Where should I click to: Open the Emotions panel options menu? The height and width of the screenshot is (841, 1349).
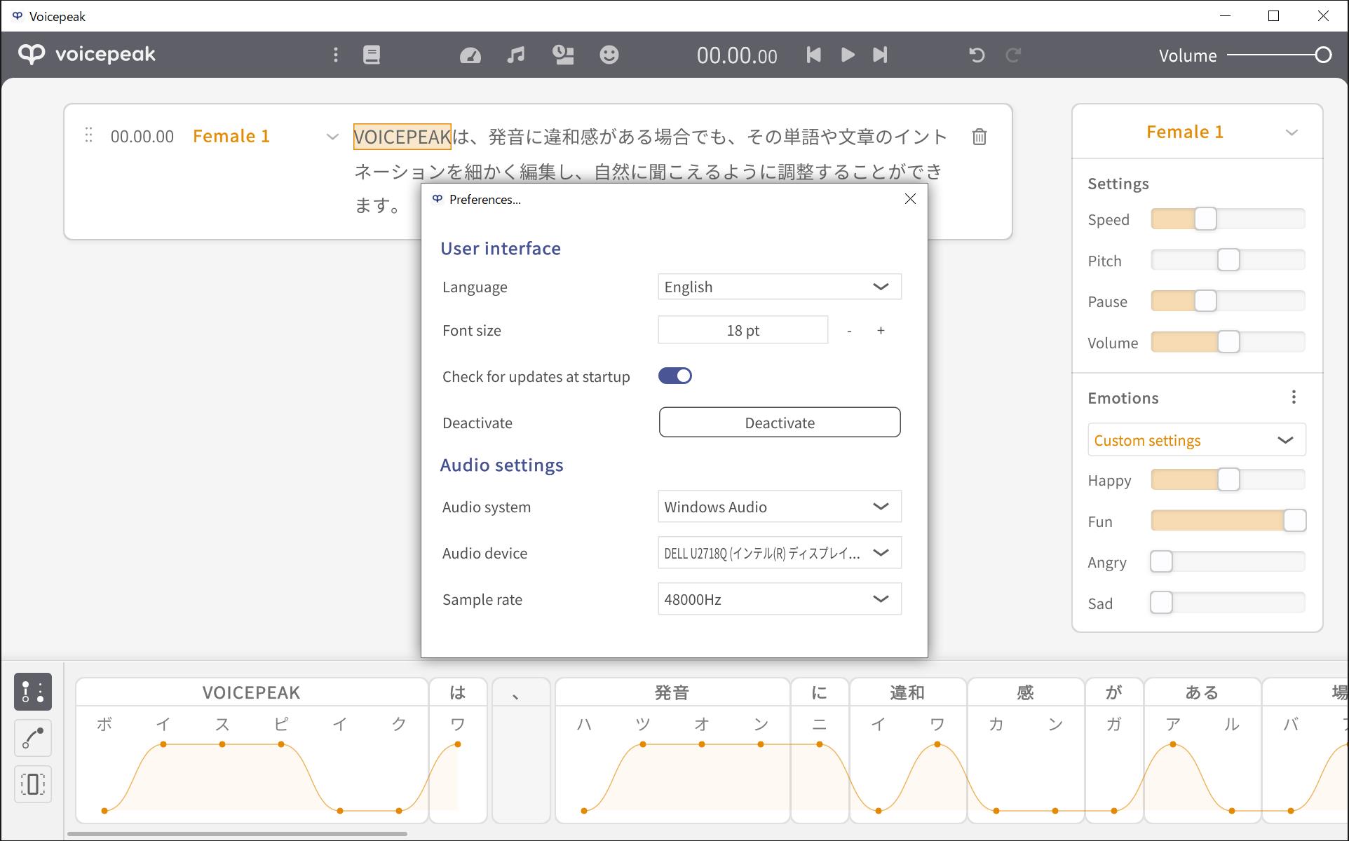click(1294, 397)
